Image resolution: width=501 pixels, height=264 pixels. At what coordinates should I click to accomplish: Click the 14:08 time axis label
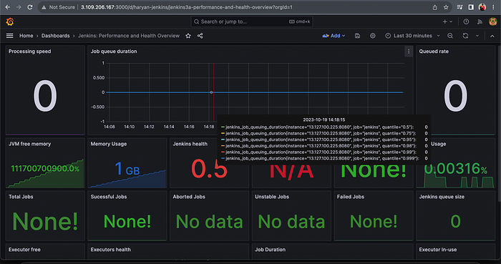[x=110, y=127]
